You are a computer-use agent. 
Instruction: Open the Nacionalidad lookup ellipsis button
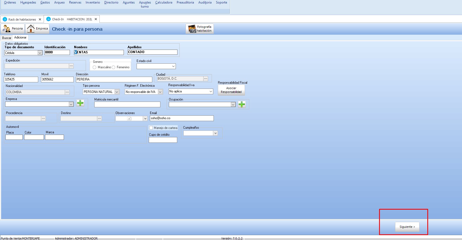pyautogui.click(x=67, y=92)
